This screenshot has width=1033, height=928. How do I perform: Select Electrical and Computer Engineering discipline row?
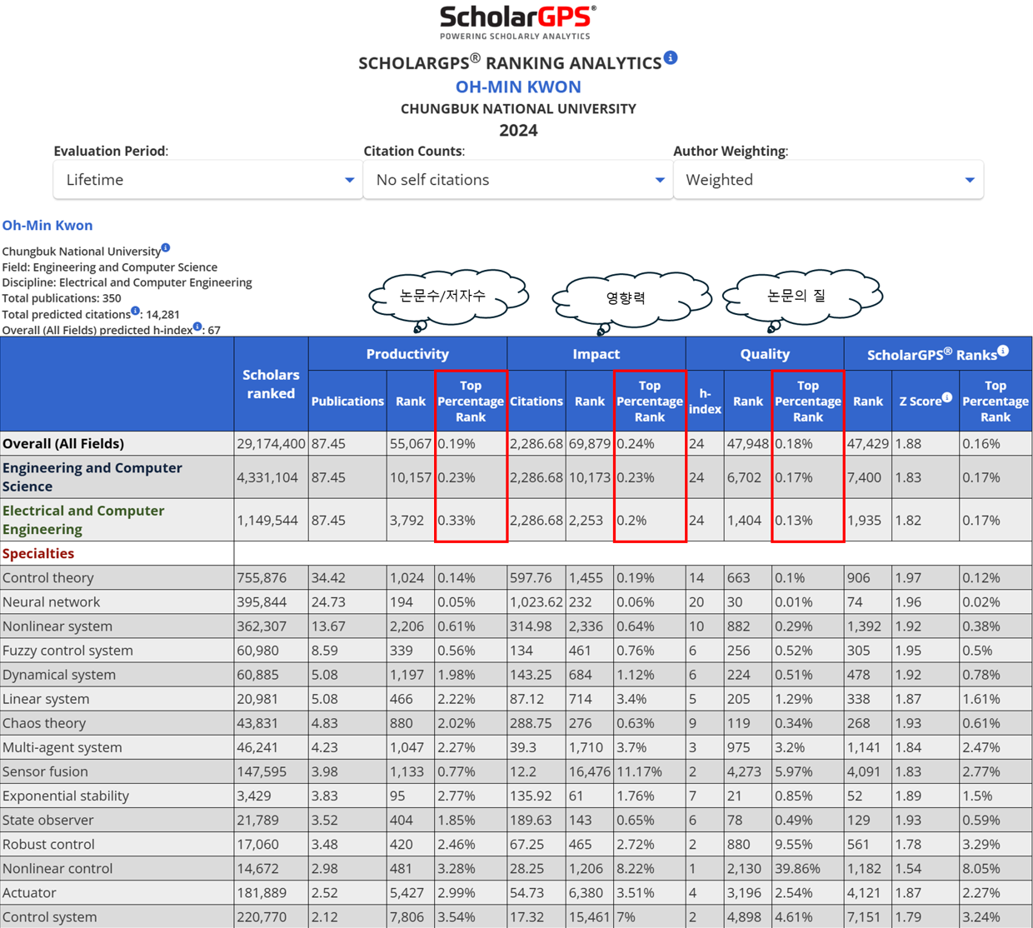point(83,519)
